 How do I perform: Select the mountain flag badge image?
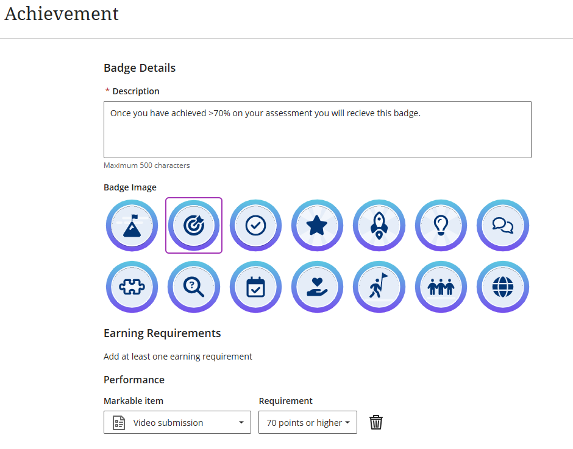click(x=132, y=226)
